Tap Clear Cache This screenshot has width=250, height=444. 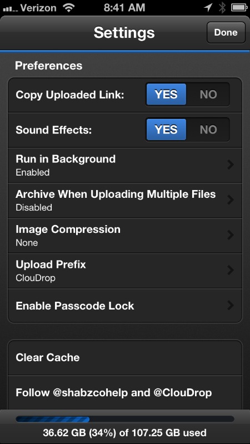[x=125, y=358]
